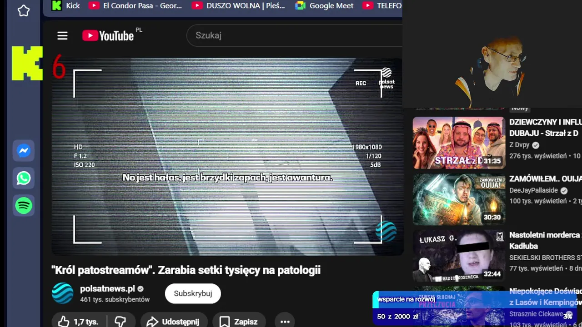Open the Łukasz G. video thumbnail
Screen dimensions: 582x327
click(459, 256)
